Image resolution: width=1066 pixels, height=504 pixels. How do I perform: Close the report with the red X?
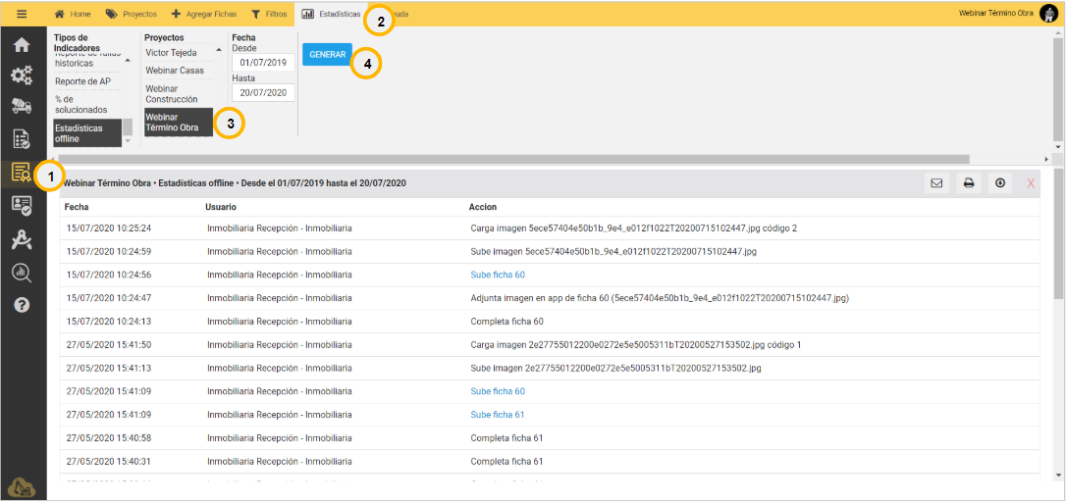pos(1030,183)
